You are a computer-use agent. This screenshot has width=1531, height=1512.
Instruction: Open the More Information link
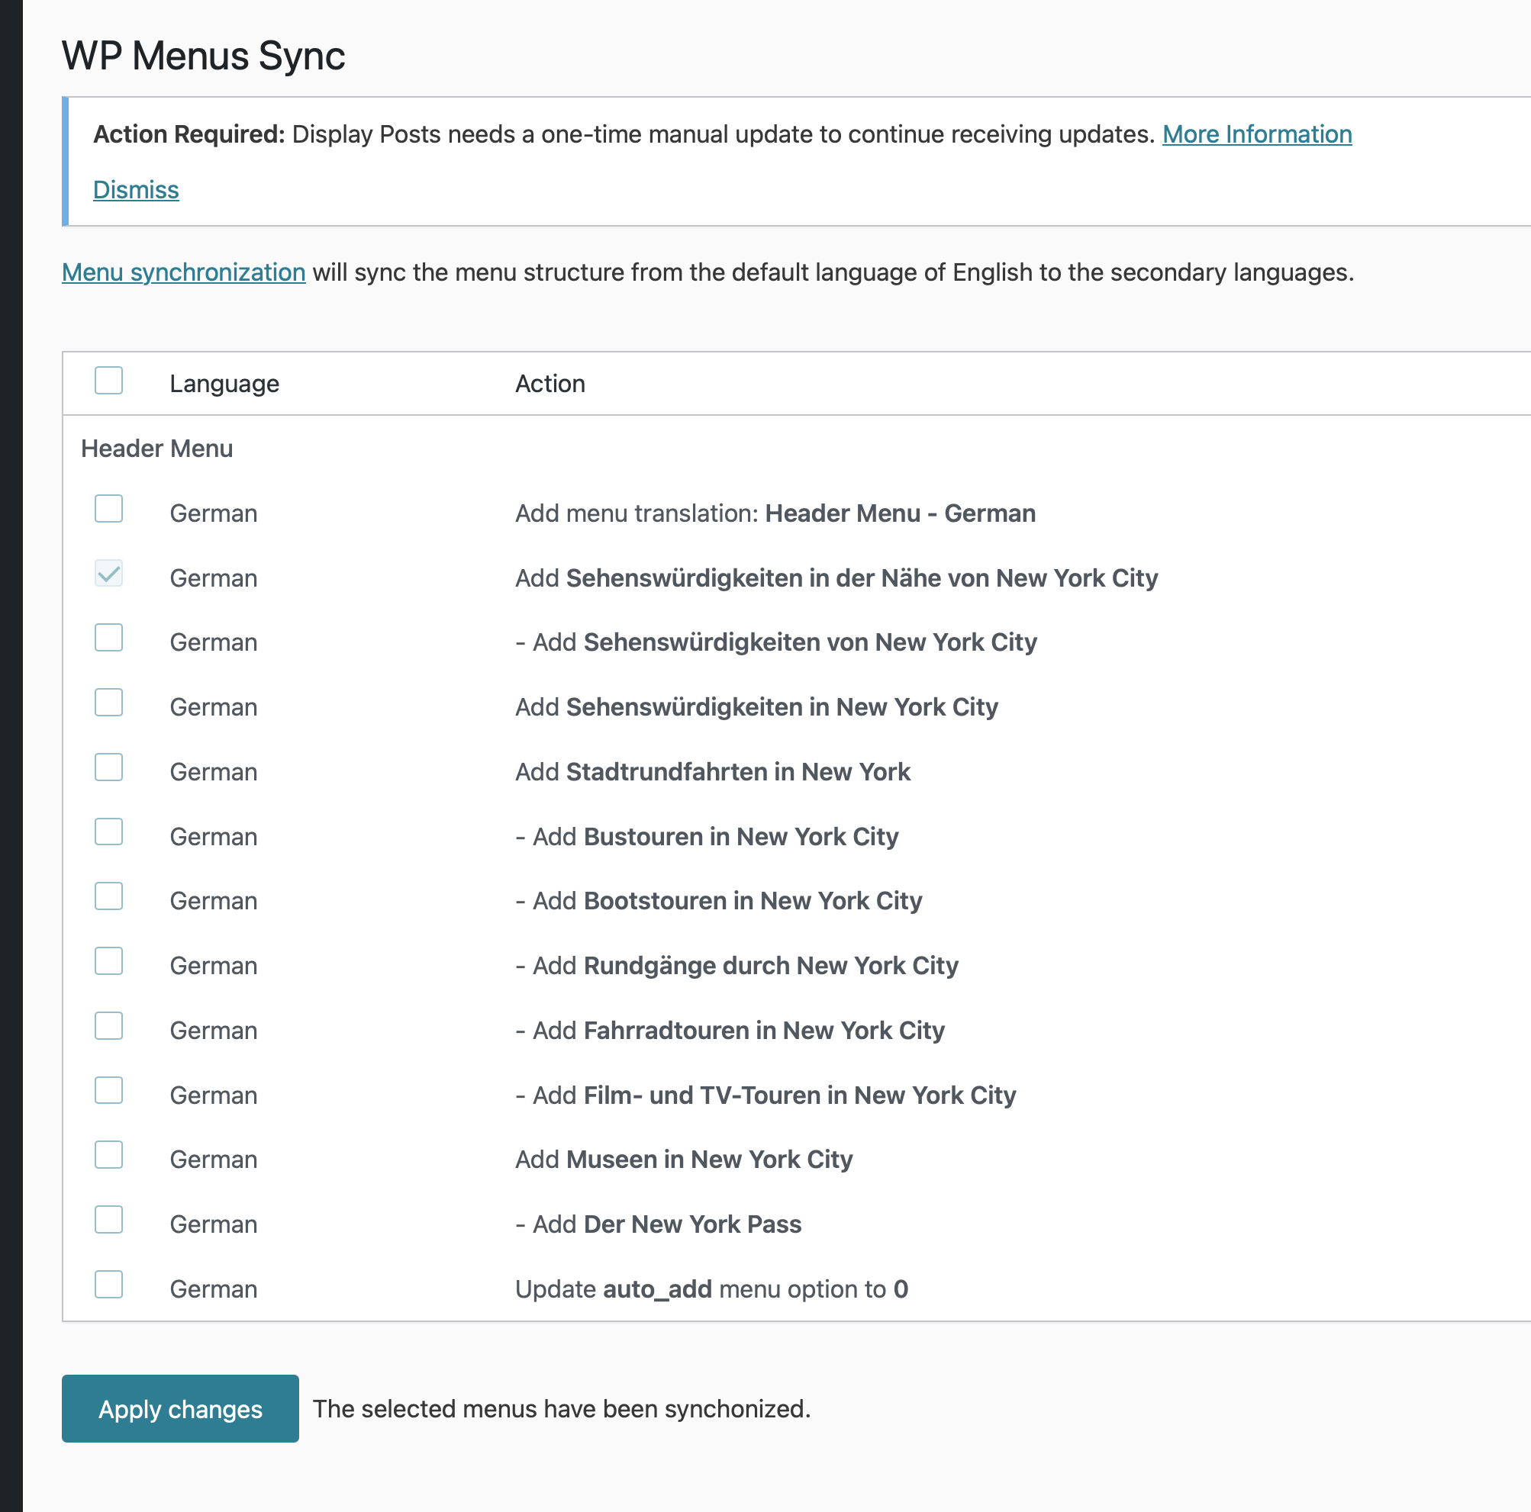coord(1257,134)
